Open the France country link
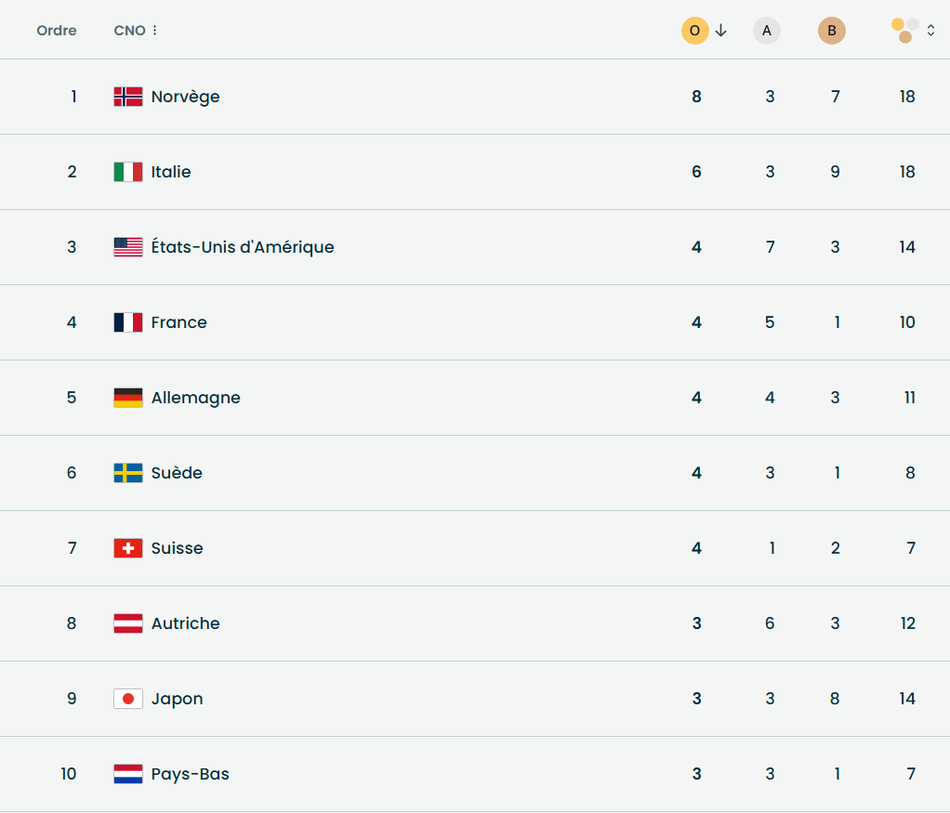The height and width of the screenshot is (813, 950). click(178, 322)
